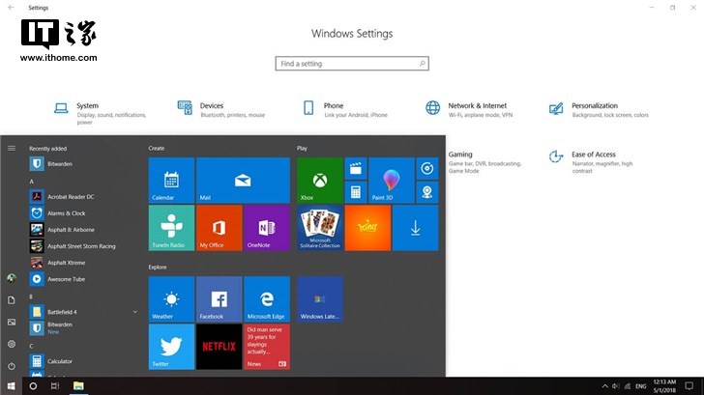This screenshot has width=704, height=395.
Task: Jump to letter A section header
Action: [x=31, y=182]
